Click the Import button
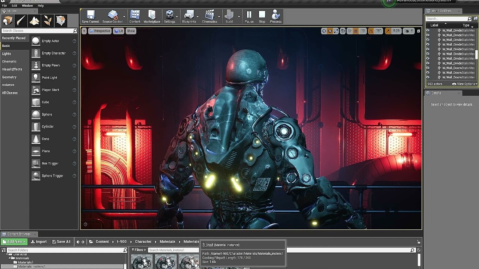Viewport: 479px width, 269px height. pyautogui.click(x=39, y=242)
